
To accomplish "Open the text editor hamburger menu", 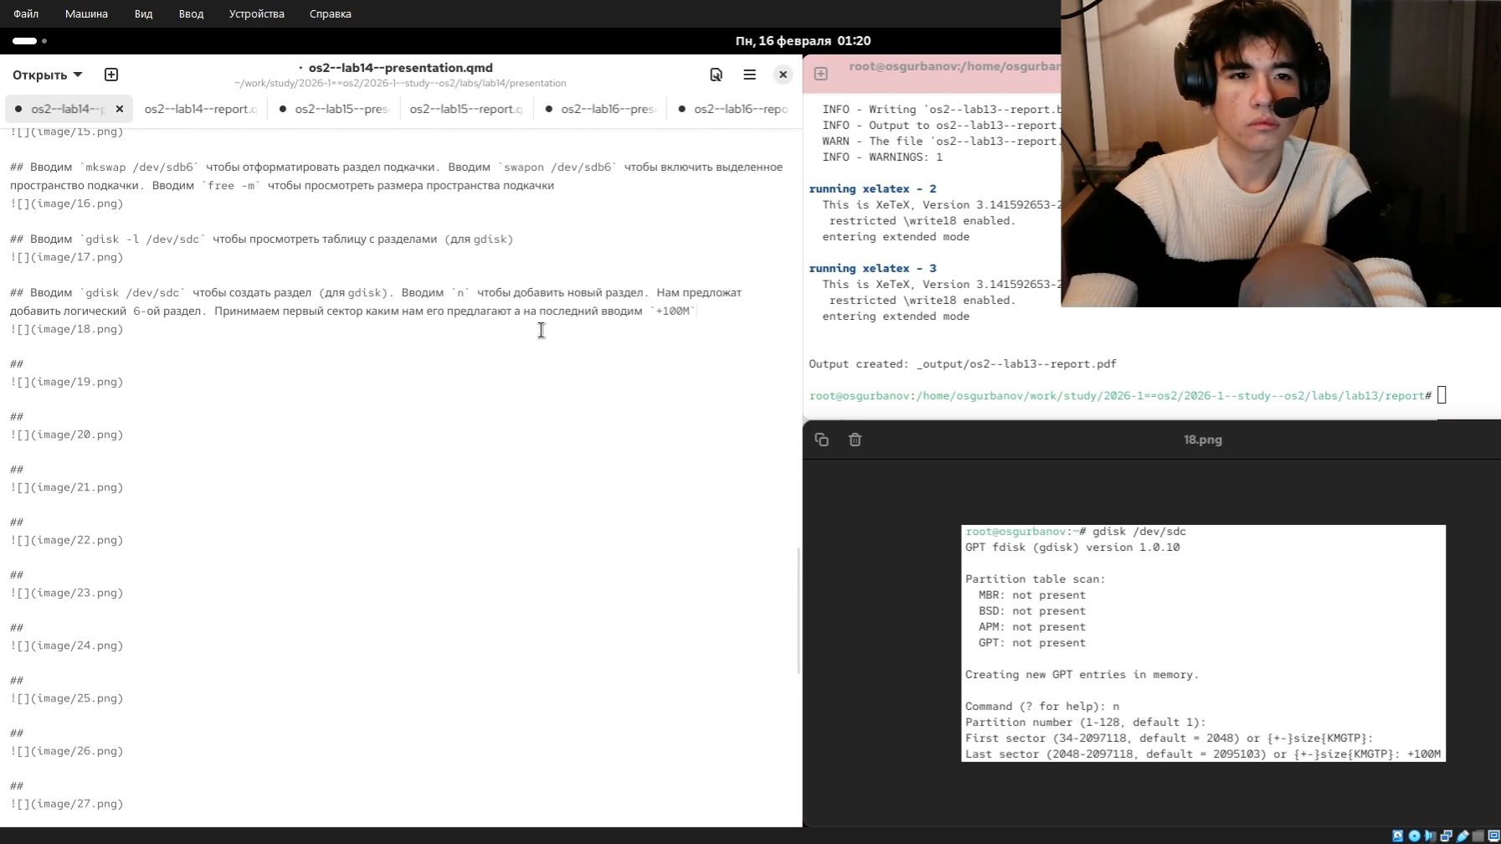I will click(x=749, y=75).
